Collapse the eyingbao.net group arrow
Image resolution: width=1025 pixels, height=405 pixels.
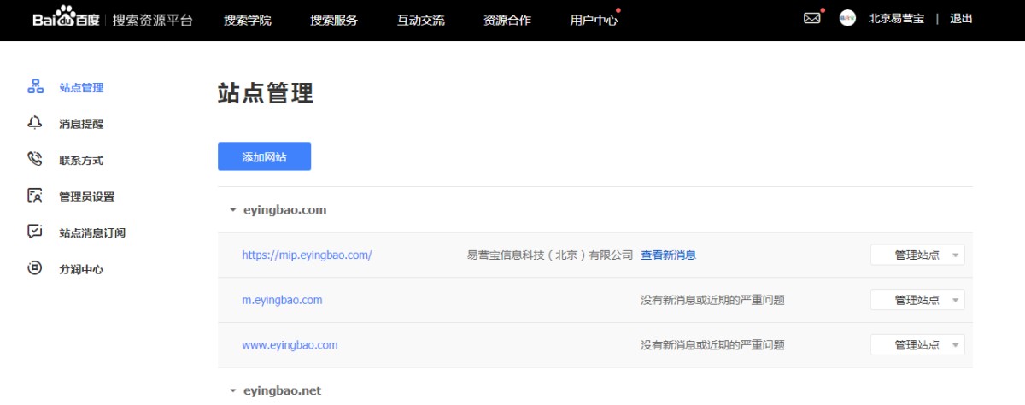click(x=232, y=391)
